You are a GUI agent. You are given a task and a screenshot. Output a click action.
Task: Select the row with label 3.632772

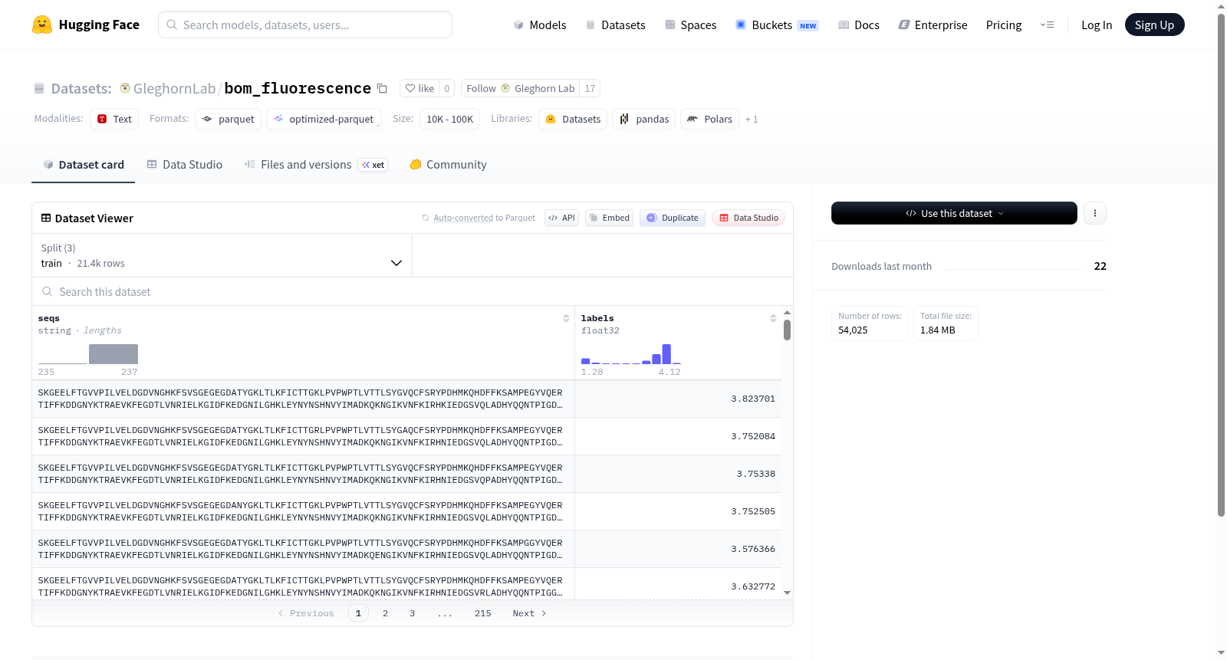[x=406, y=584]
